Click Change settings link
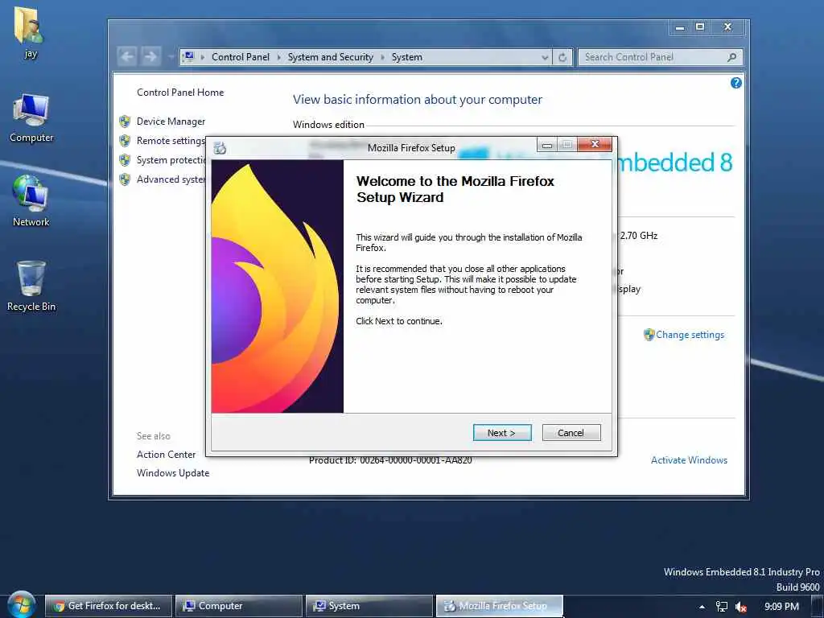This screenshot has width=824, height=618. [x=690, y=335]
